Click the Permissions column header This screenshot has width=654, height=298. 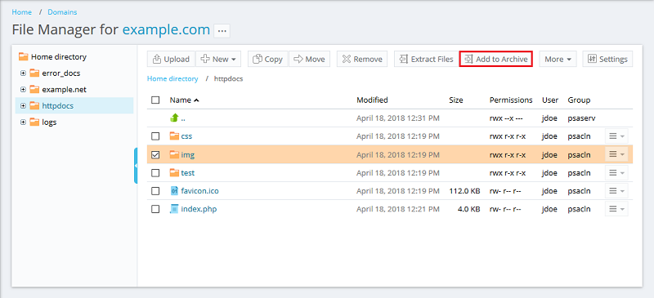(511, 100)
